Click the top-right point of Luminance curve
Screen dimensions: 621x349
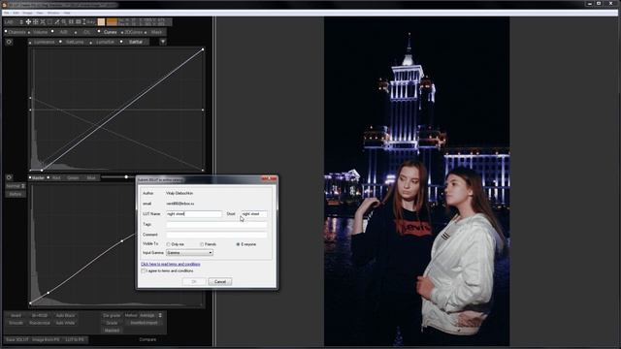tap(203, 49)
